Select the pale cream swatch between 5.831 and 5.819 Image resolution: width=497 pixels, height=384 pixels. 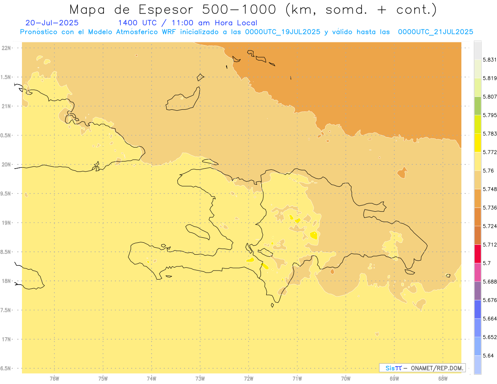pos(478,69)
